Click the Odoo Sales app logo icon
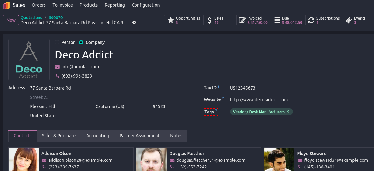This screenshot has height=171, width=374. pyautogui.click(x=6, y=5)
